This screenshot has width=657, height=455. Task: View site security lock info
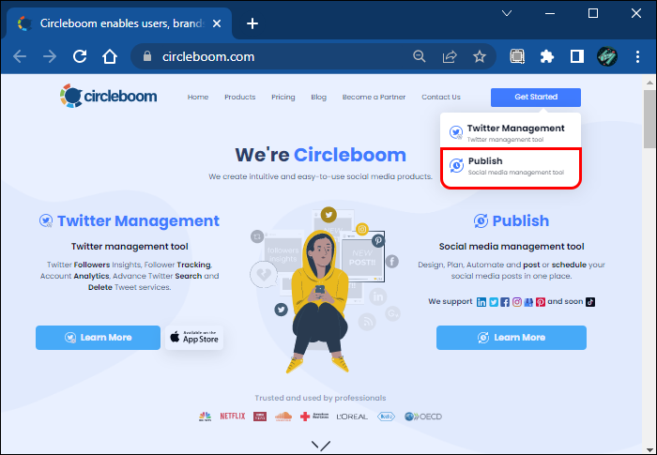pos(147,56)
